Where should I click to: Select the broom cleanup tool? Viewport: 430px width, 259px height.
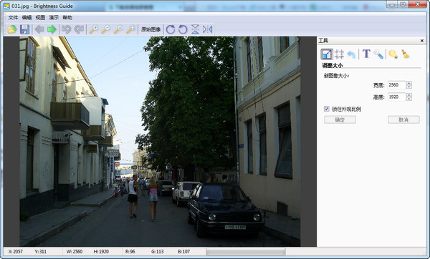click(406, 54)
